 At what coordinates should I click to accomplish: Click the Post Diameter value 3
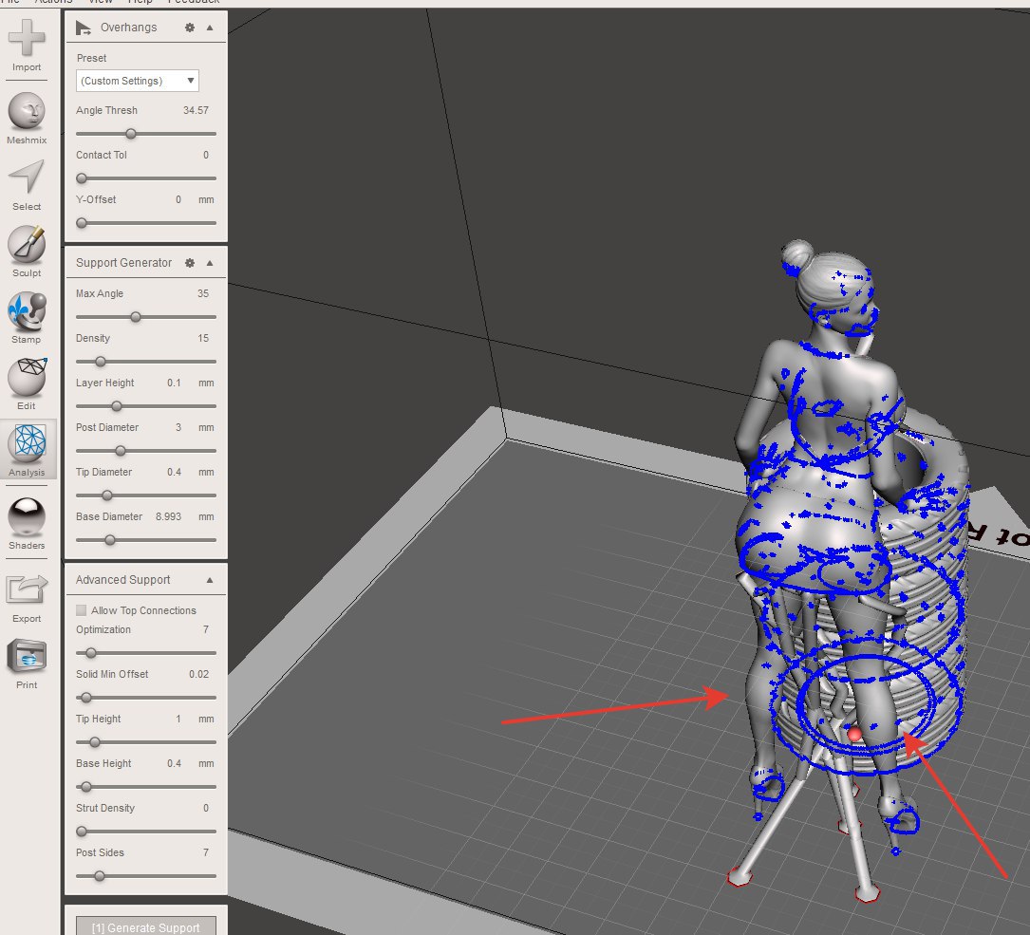click(178, 428)
